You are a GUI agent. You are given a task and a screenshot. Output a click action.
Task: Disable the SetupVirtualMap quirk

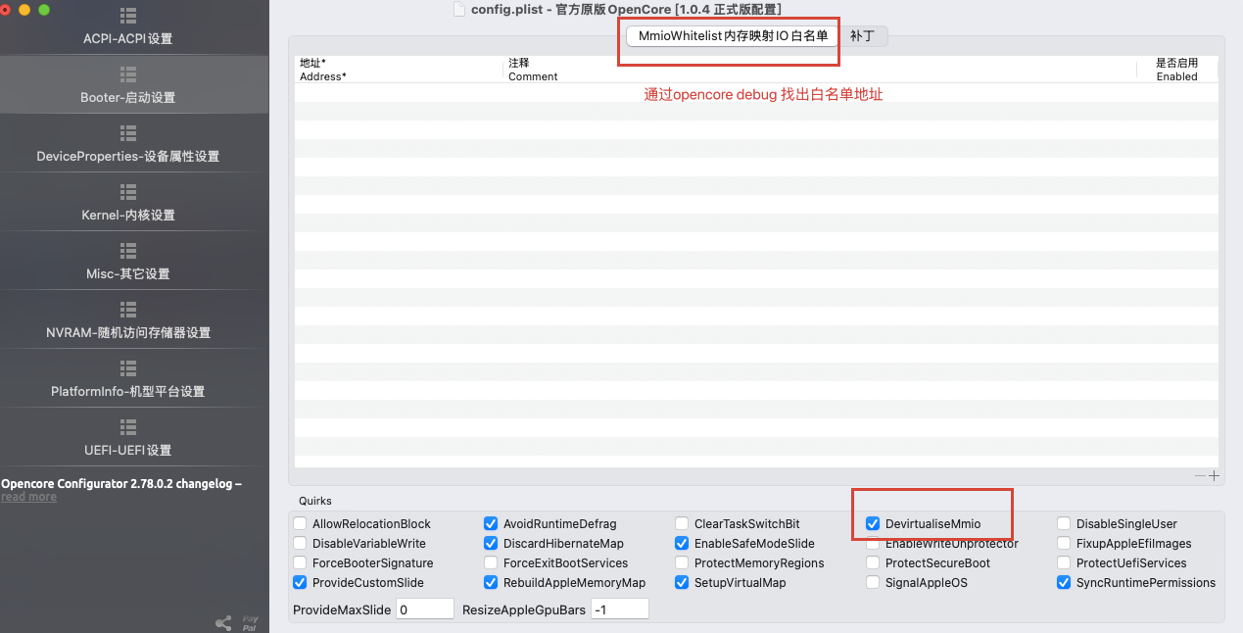(x=682, y=583)
